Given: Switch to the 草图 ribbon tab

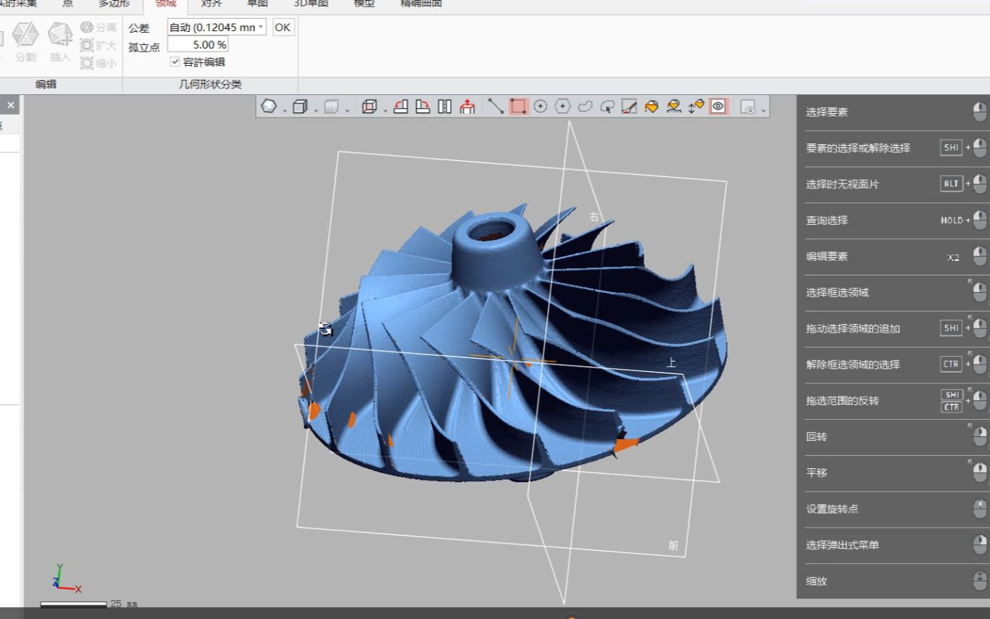Looking at the screenshot, I should click(x=257, y=4).
